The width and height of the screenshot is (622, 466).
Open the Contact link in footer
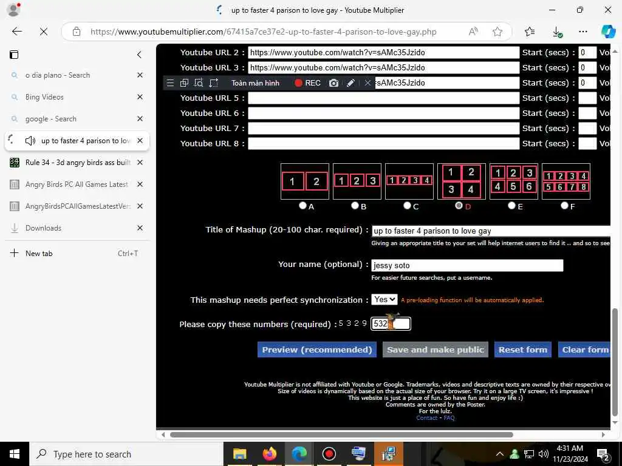426,417
